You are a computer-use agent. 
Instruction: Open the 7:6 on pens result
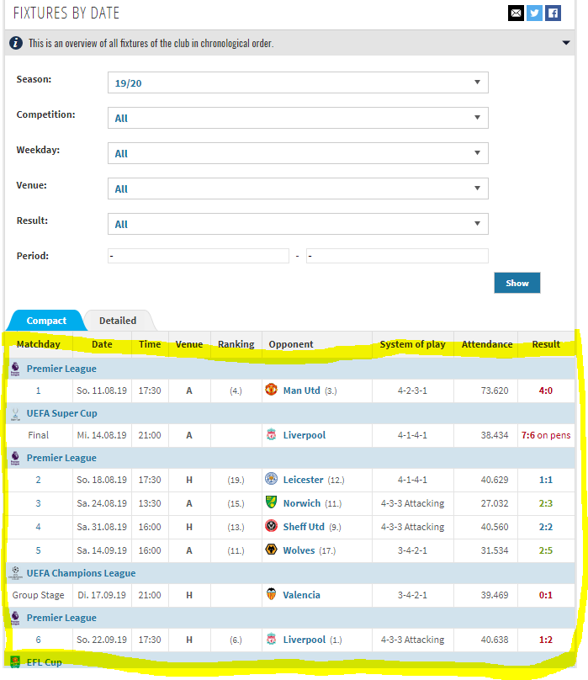(545, 435)
